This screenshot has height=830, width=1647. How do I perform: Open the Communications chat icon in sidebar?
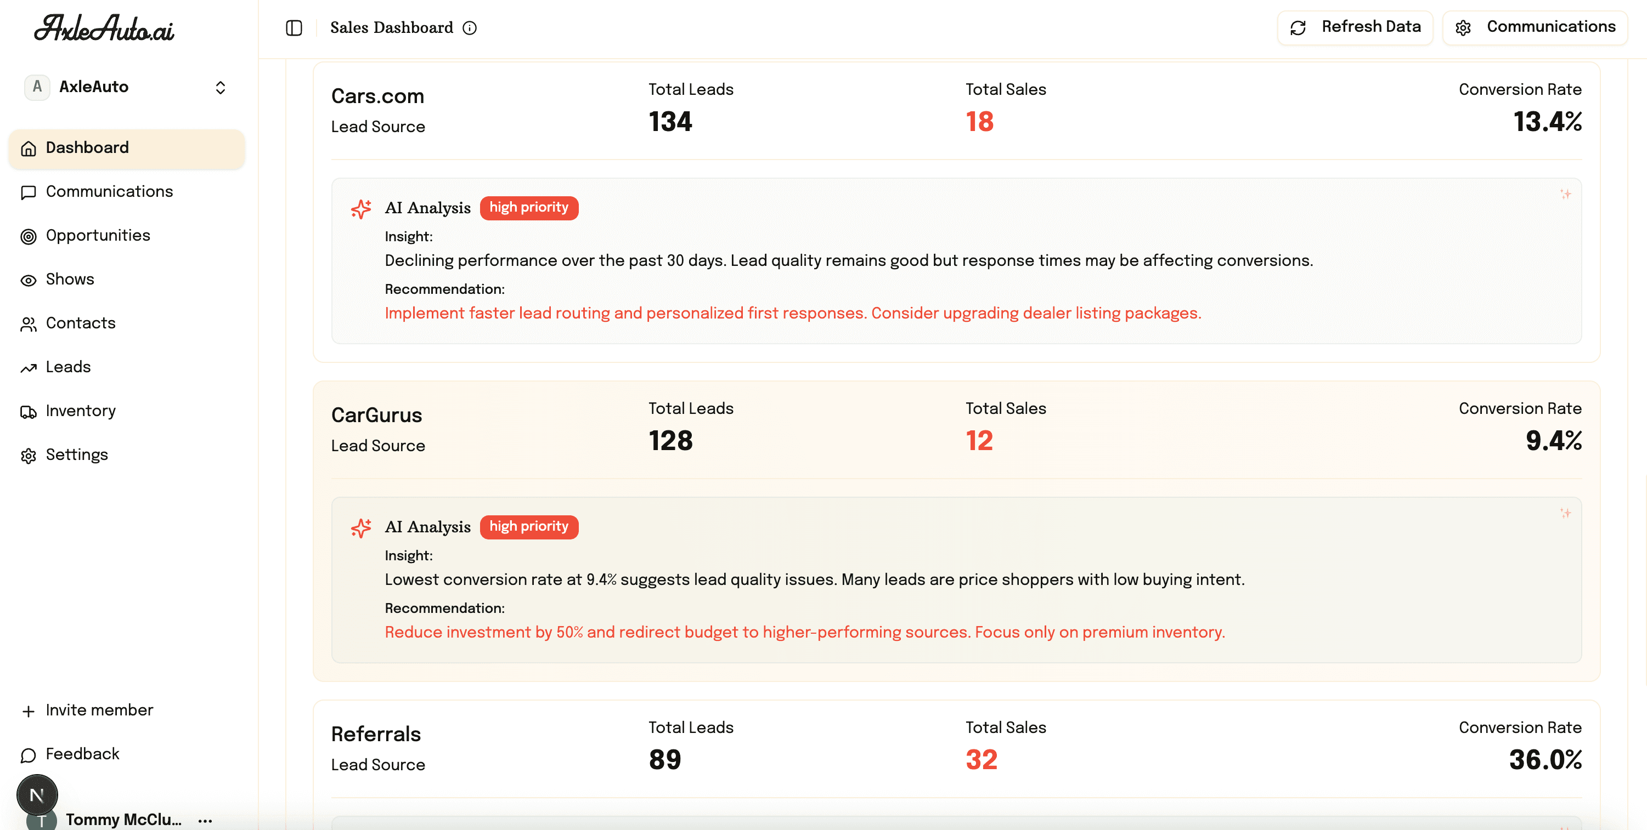coord(28,192)
